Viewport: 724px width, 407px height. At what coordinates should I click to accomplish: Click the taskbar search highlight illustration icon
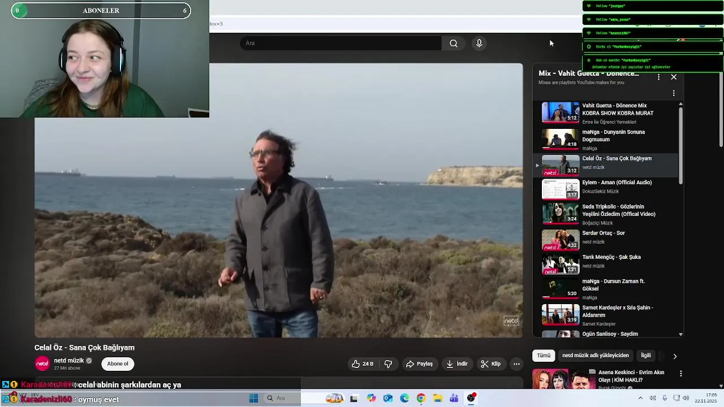(x=335, y=399)
